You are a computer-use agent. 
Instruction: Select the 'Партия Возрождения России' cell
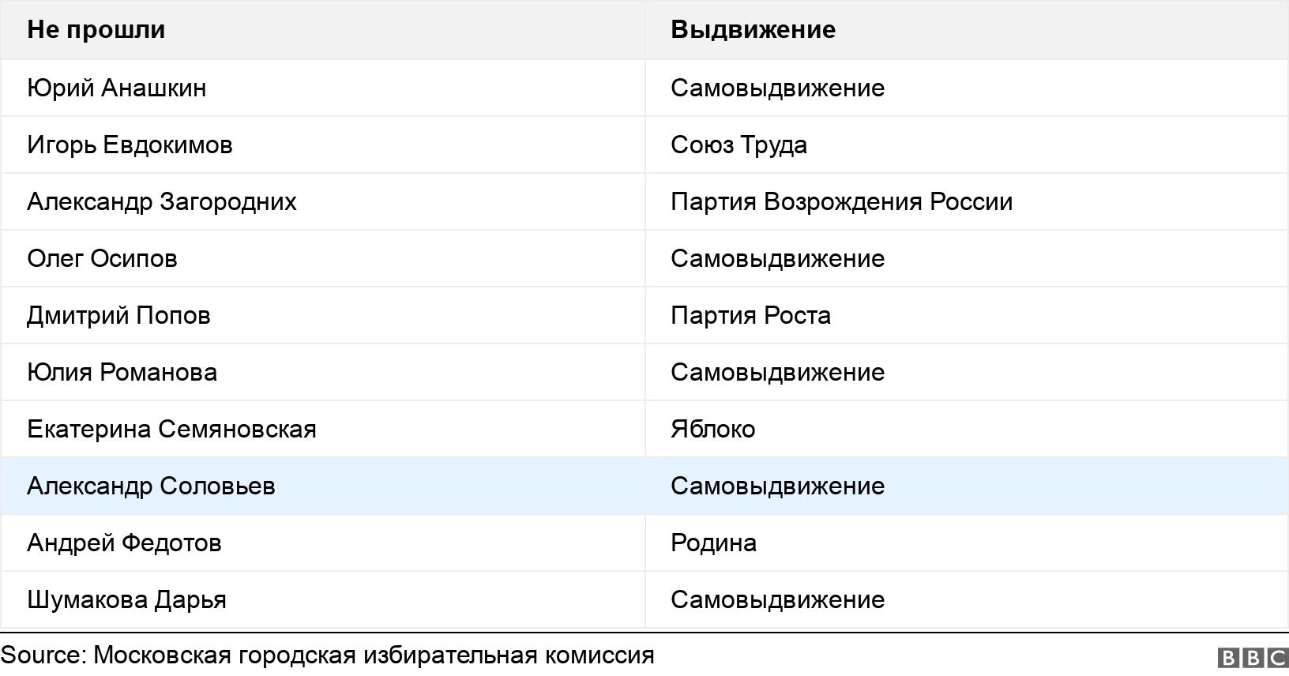click(x=841, y=201)
